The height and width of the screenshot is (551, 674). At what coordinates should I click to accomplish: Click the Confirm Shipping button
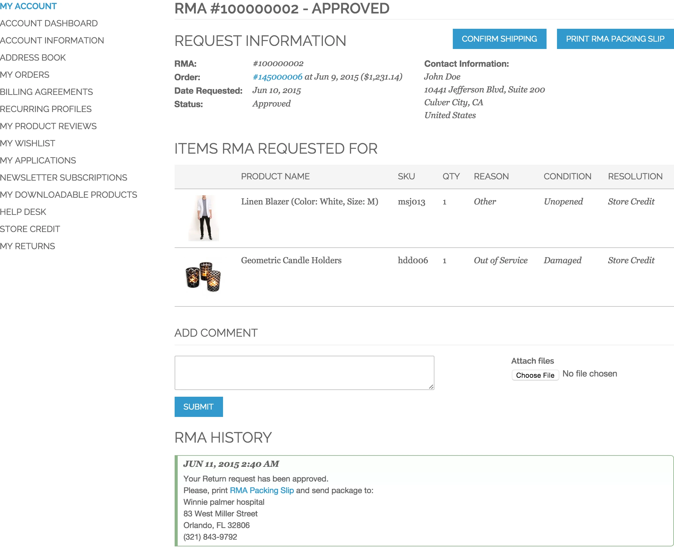pyautogui.click(x=499, y=39)
